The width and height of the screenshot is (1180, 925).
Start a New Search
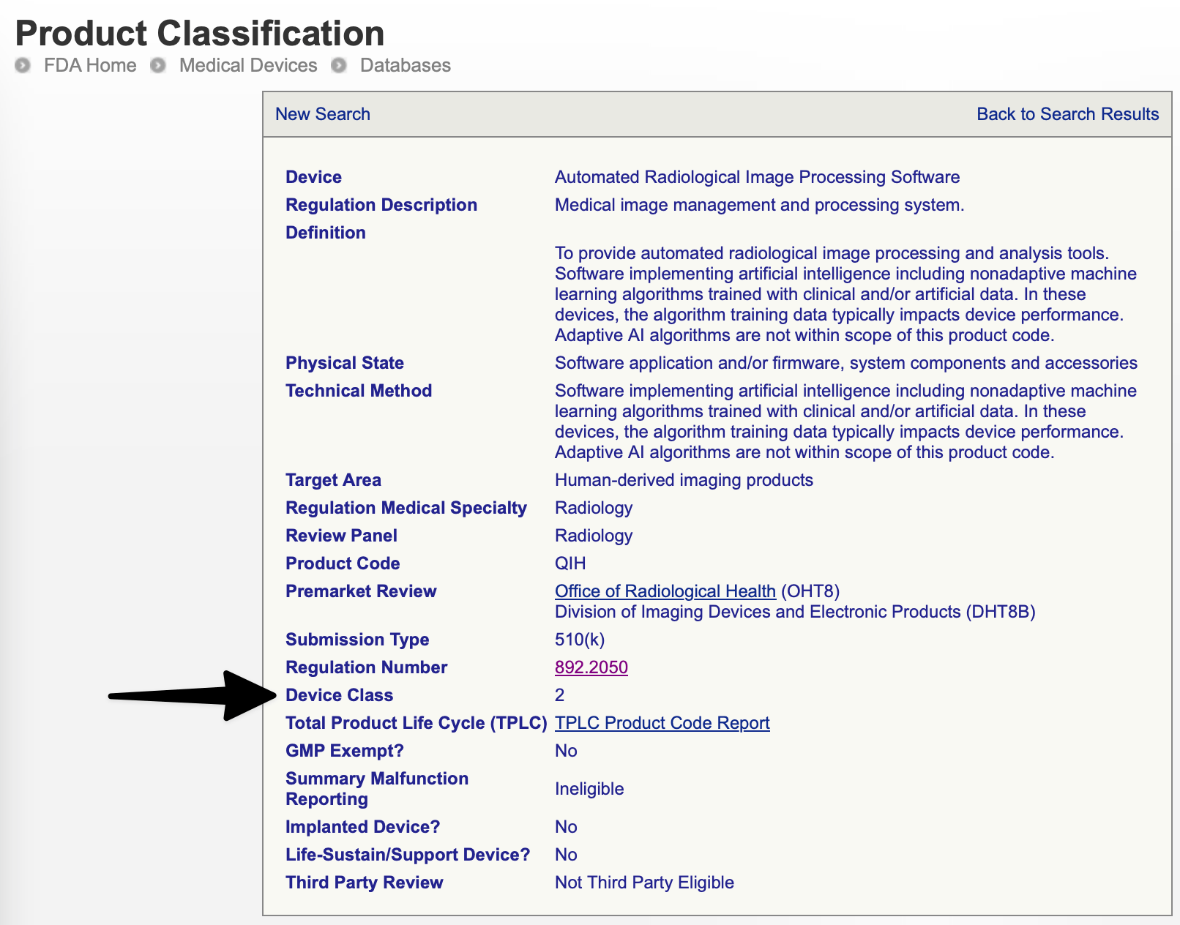coord(322,114)
